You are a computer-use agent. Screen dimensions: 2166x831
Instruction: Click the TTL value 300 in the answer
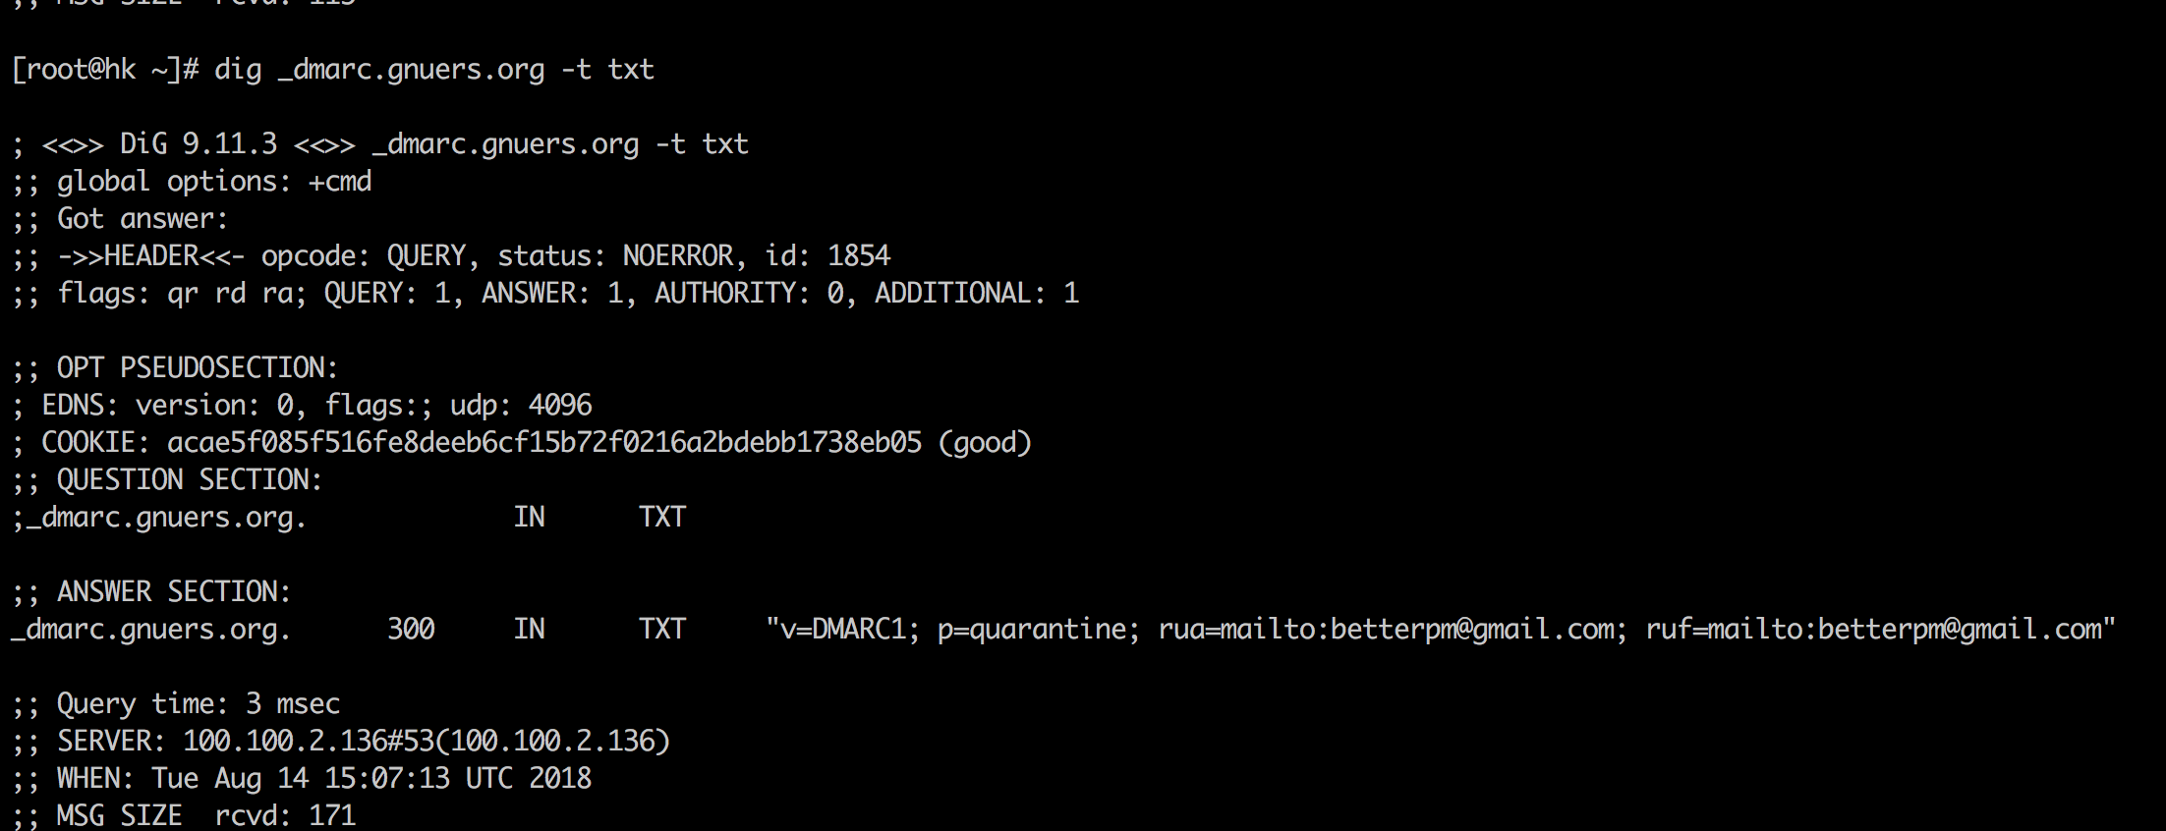411,630
